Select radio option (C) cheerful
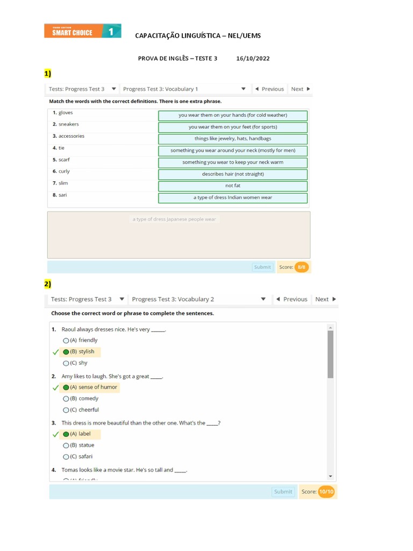 pyautogui.click(x=66, y=410)
